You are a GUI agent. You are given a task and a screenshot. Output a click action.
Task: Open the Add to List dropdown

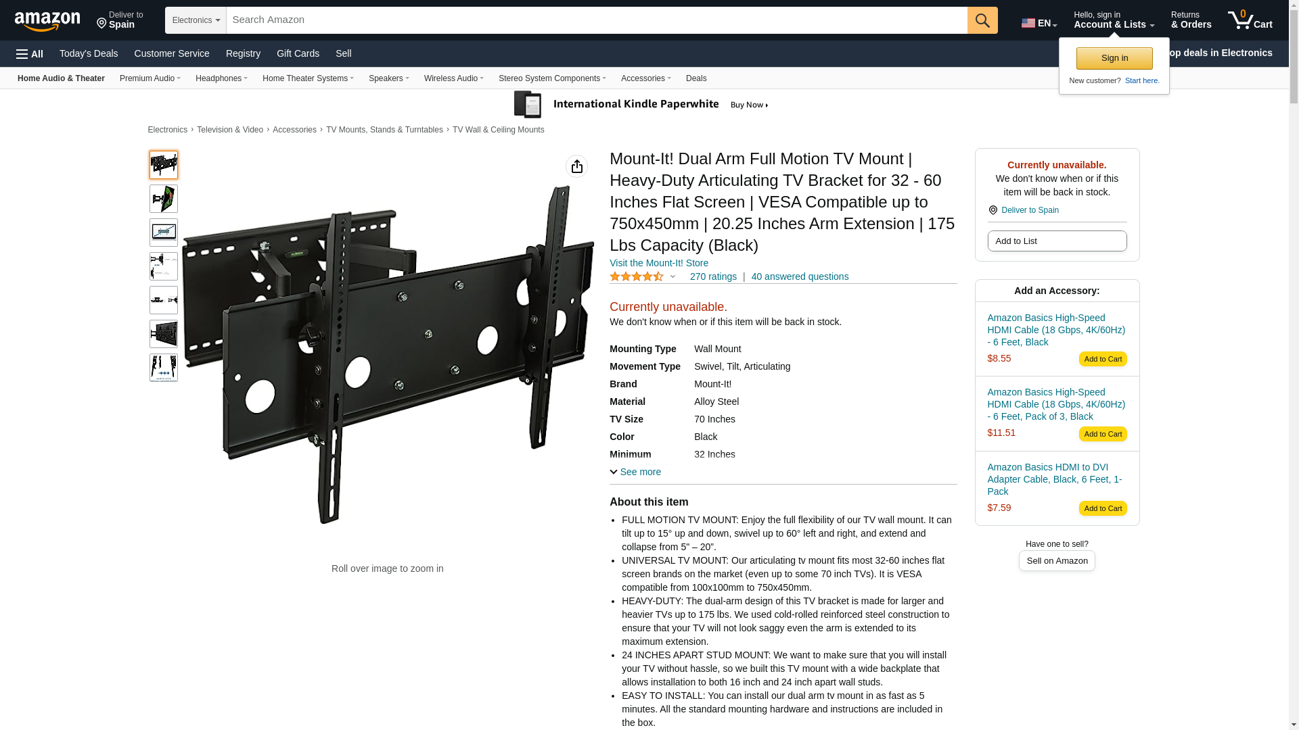pyautogui.click(x=1057, y=241)
